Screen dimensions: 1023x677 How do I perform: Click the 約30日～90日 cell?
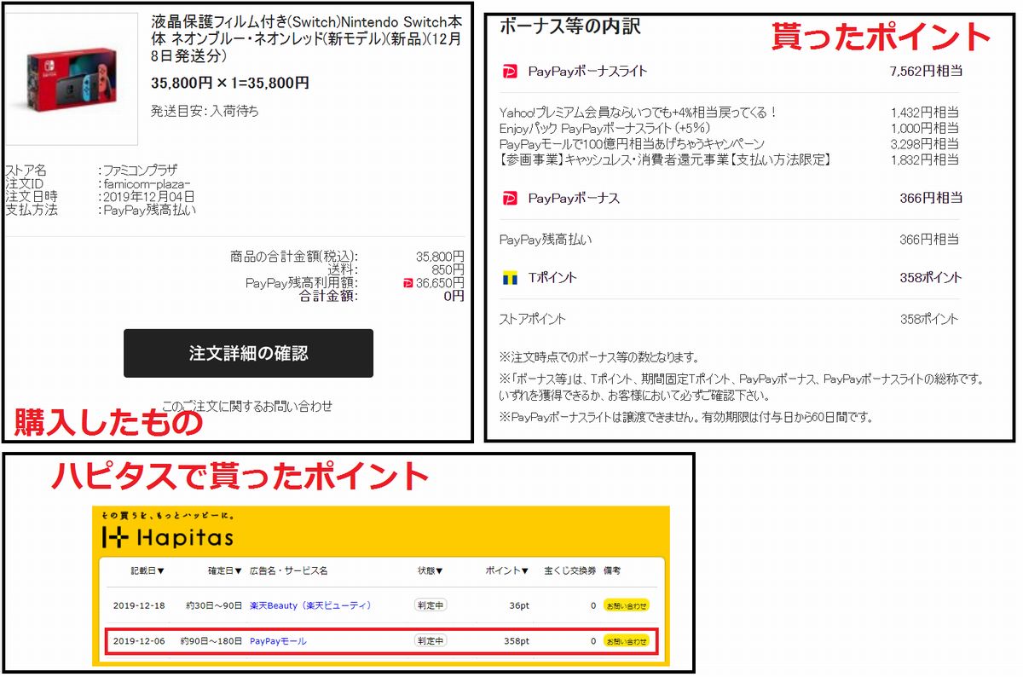[214, 605]
